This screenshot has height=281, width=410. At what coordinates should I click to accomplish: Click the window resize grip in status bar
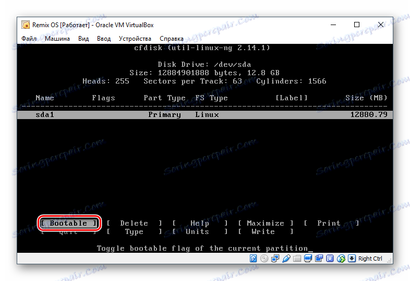tap(390, 261)
